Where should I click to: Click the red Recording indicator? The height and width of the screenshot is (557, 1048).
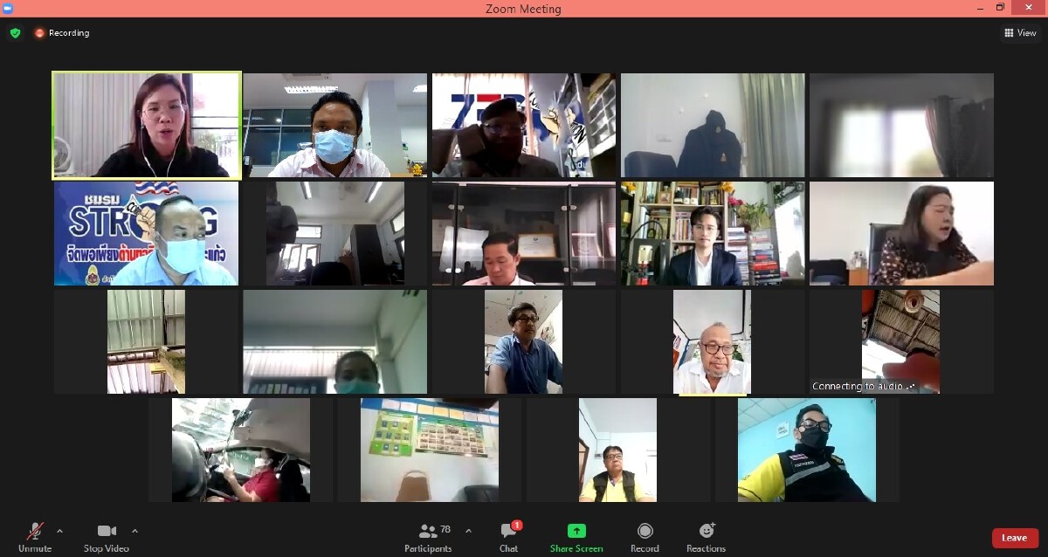[62, 33]
